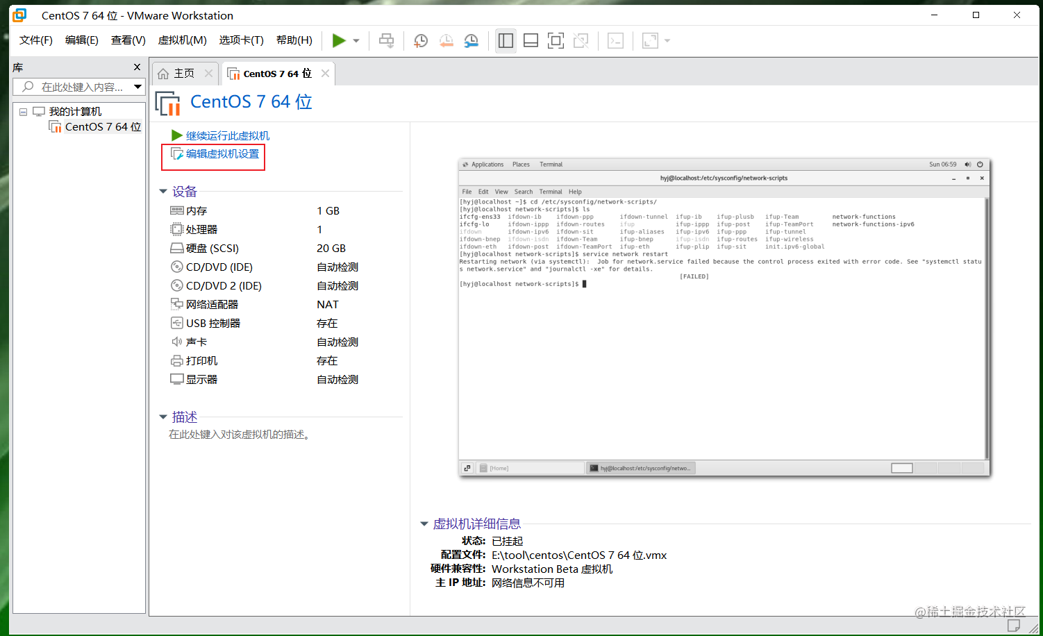Click the memory value 1 GB
This screenshot has width=1043, height=636.
click(328, 210)
